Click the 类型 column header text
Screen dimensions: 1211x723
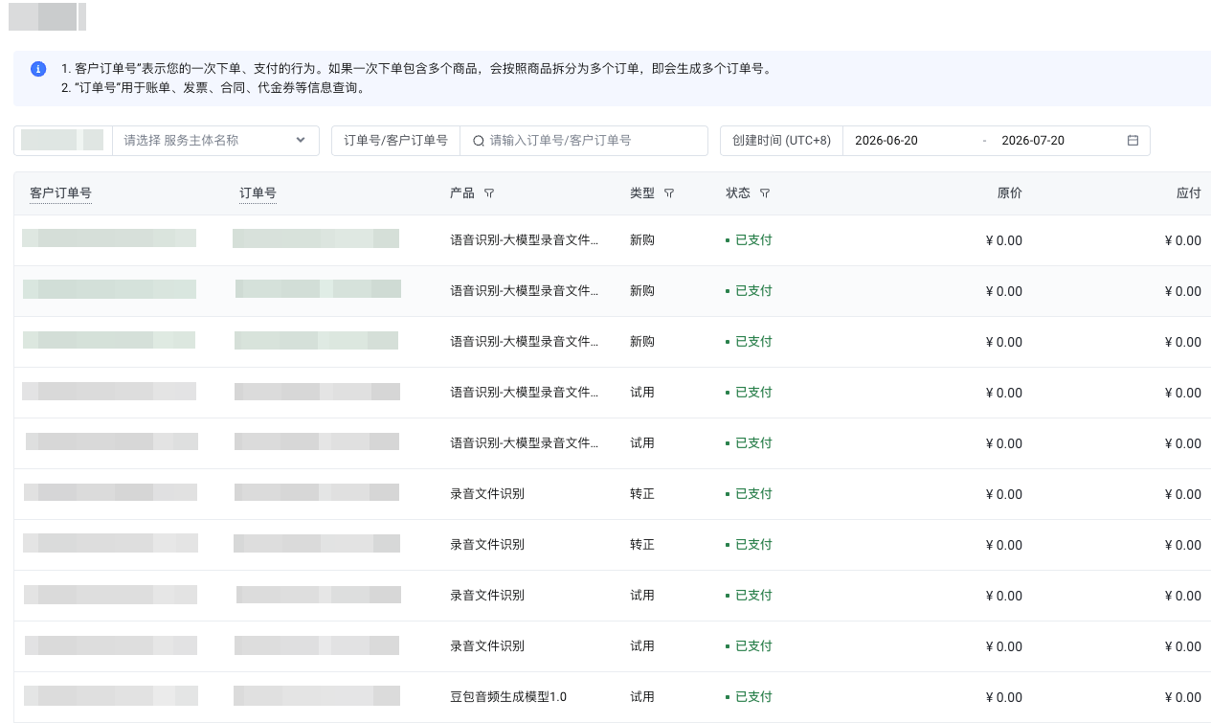642,193
